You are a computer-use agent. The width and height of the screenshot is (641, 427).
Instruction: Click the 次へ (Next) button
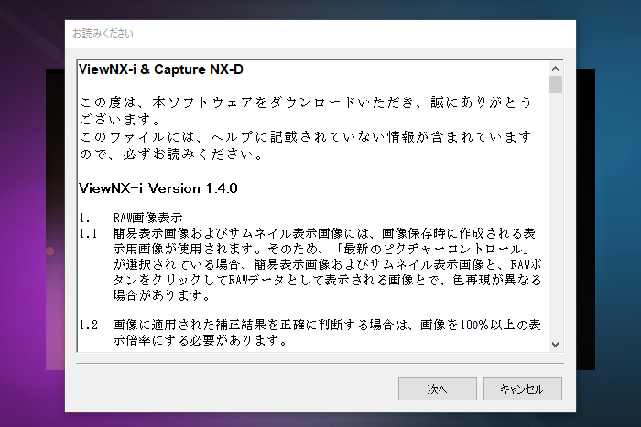tap(438, 389)
